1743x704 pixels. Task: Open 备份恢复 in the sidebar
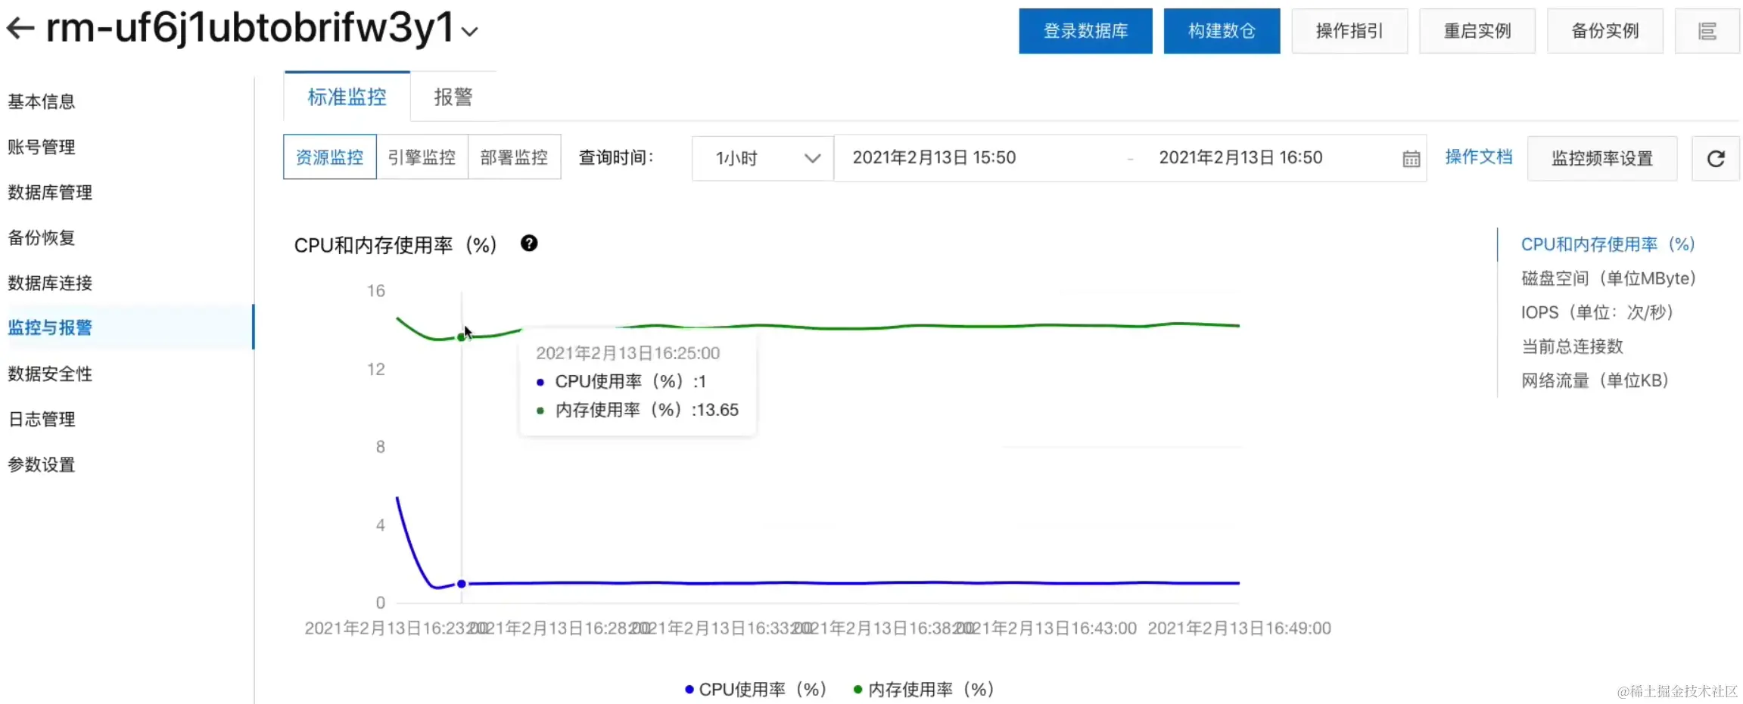pos(42,237)
